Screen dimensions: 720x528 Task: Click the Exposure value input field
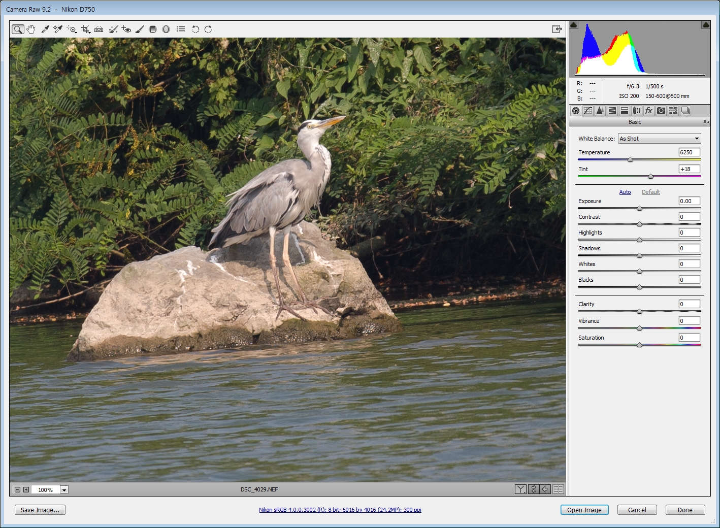[689, 201]
